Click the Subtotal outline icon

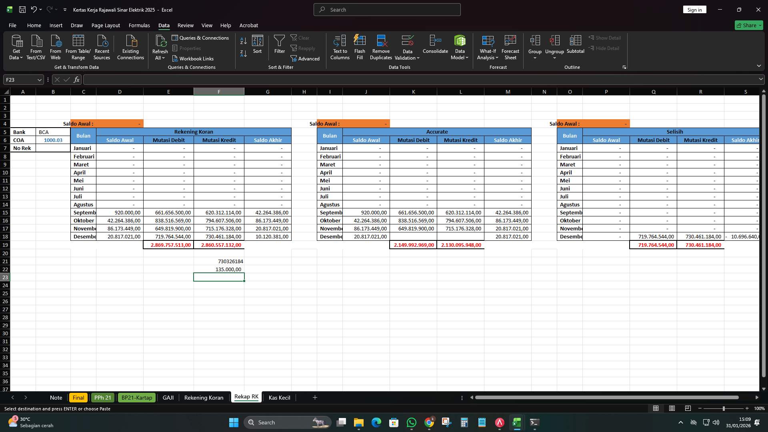click(x=576, y=47)
